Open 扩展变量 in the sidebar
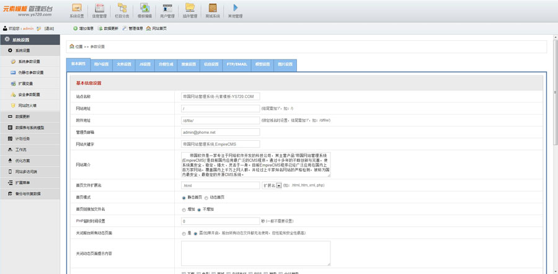 click(x=30, y=84)
